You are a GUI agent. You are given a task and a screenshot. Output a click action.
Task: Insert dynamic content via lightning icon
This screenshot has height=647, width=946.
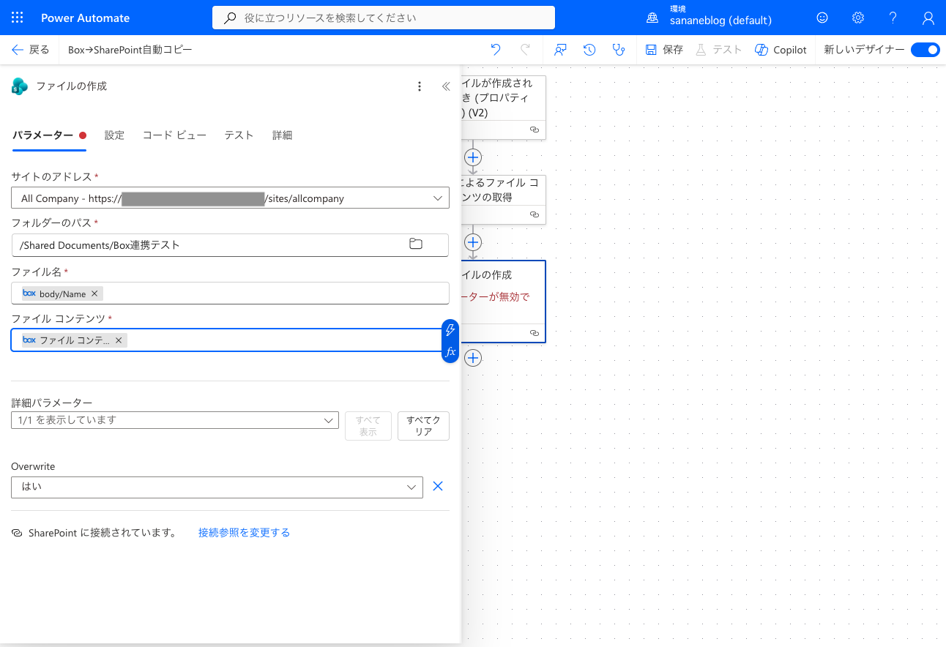pyautogui.click(x=450, y=330)
